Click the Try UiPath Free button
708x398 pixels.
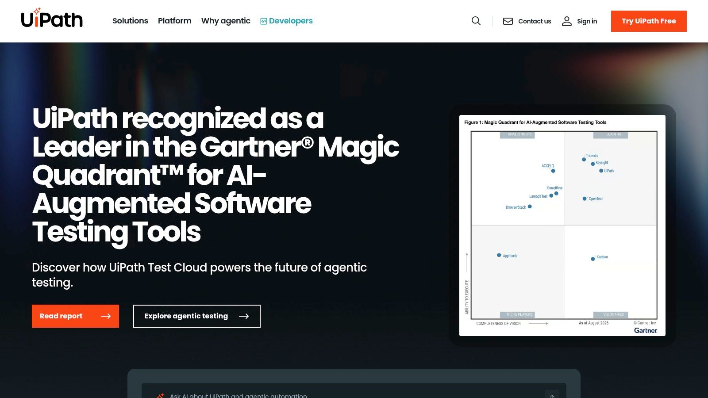pos(649,21)
